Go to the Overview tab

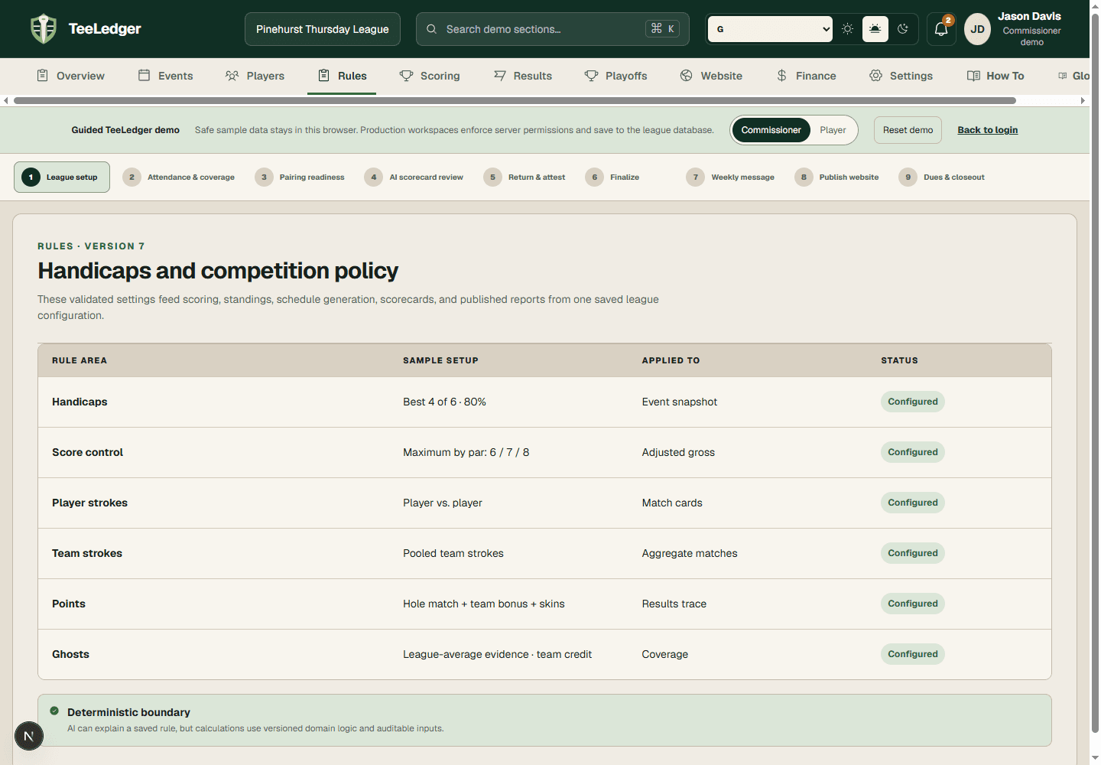pyautogui.click(x=70, y=76)
